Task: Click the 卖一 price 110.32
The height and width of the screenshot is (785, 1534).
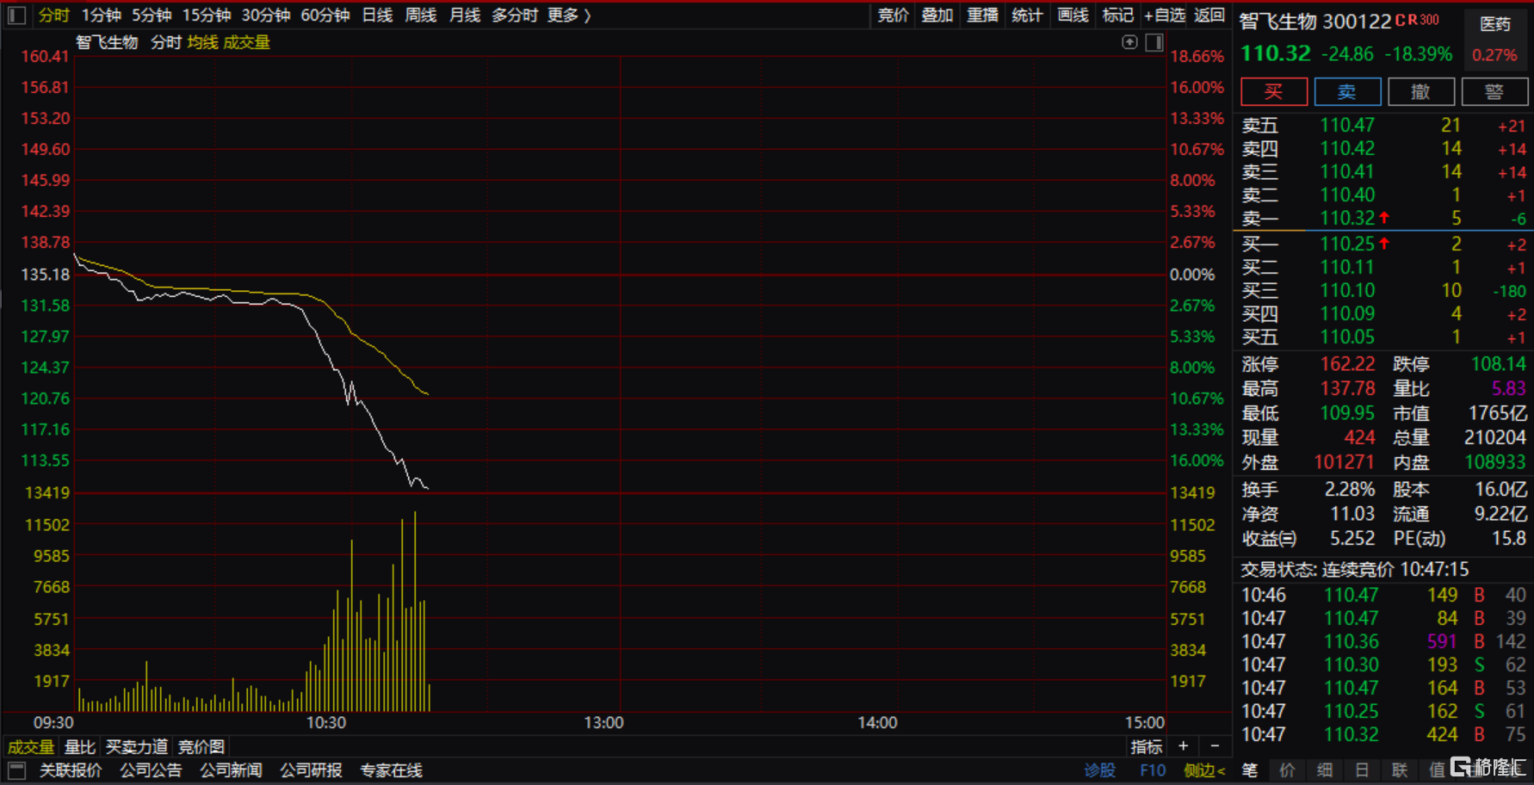Action: click(1347, 219)
